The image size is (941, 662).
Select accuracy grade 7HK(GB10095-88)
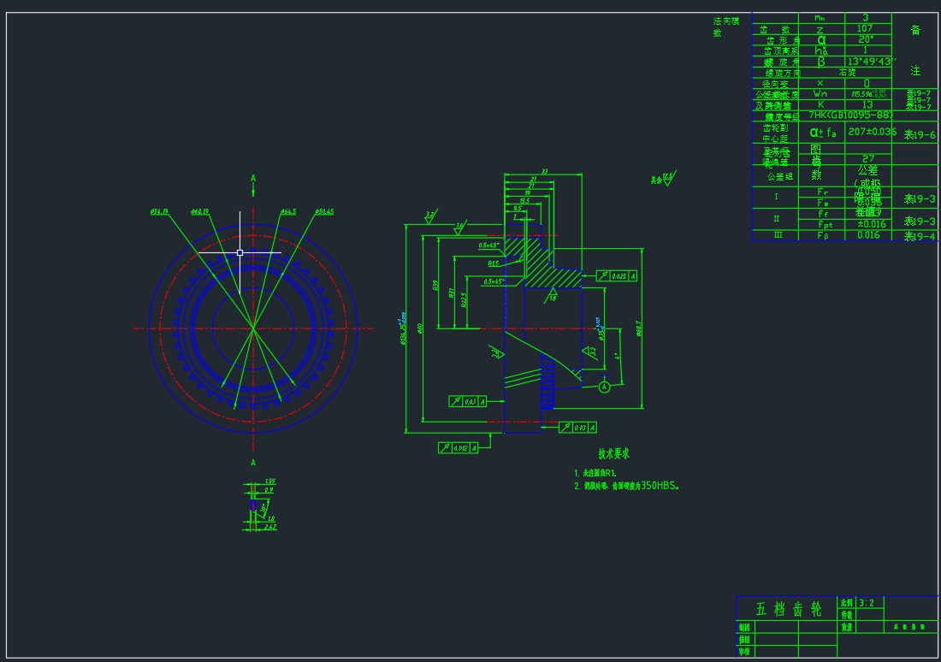(850, 115)
